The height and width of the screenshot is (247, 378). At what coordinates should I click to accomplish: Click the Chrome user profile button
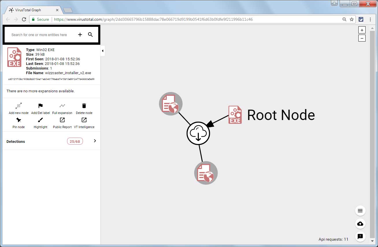click(x=334, y=3)
